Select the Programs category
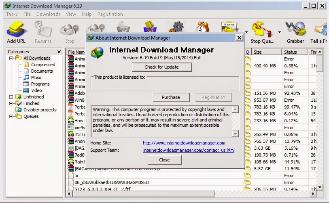Viewport: 329px width, 203px height. pos(40,84)
